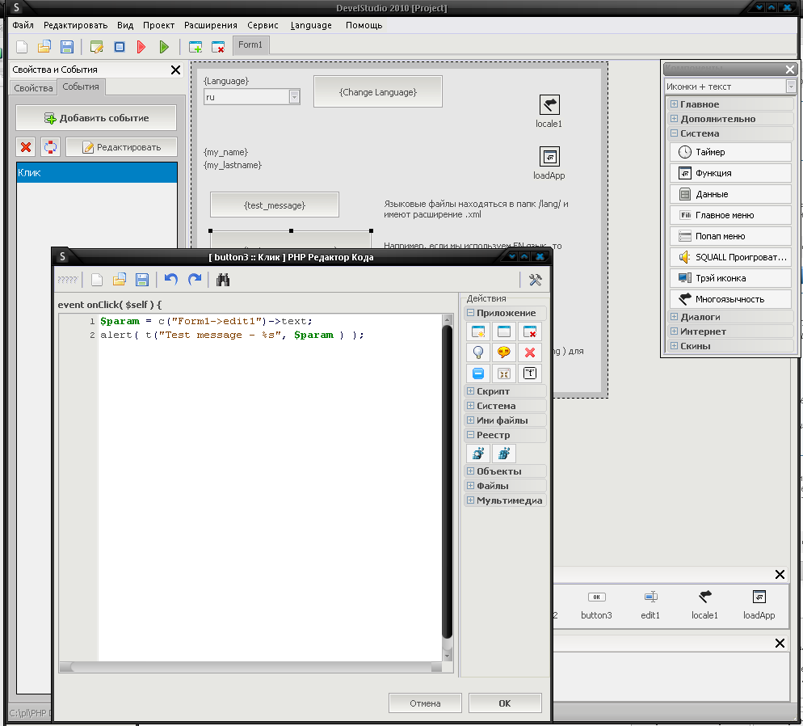
Task: Insert the new form window action with star
Action: coord(478,332)
